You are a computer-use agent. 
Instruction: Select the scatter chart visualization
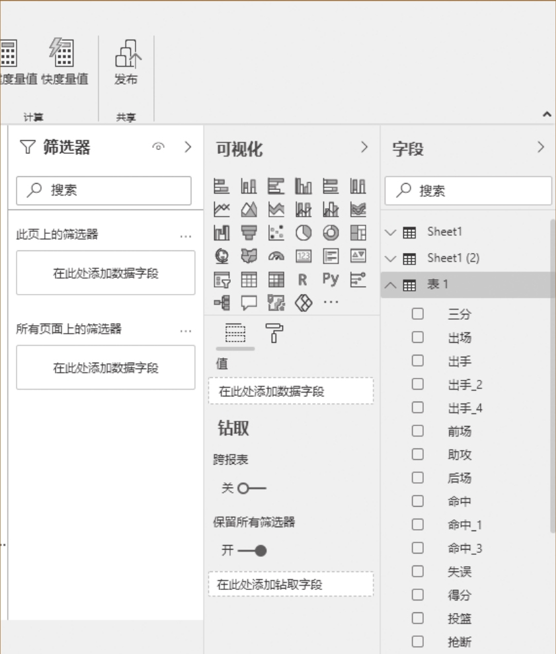[276, 233]
